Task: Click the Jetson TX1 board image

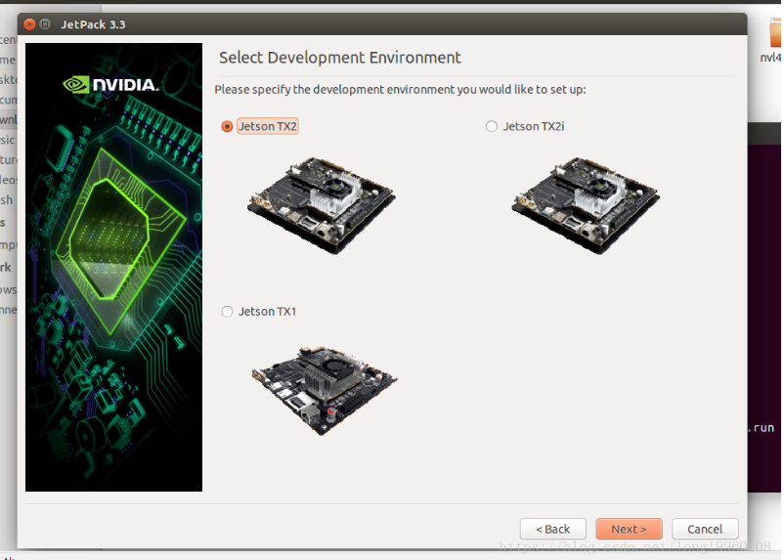Action: 325,390
